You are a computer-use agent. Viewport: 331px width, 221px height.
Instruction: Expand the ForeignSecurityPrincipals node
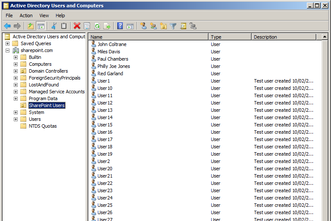[x=16, y=78]
